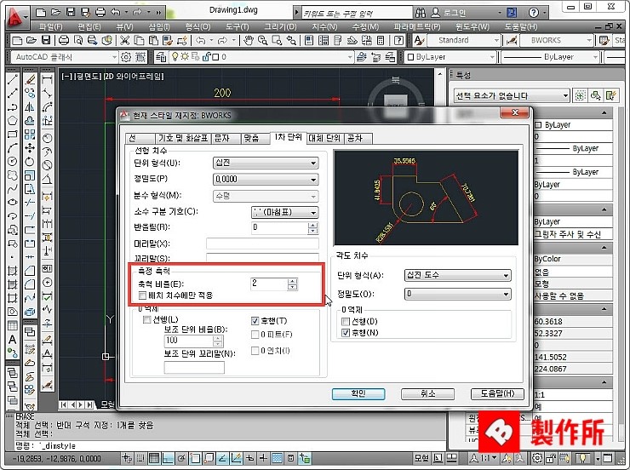Viewport: 630px width, 470px height.
Task: Click the 꼬리말(S) input field
Action: pos(262,257)
